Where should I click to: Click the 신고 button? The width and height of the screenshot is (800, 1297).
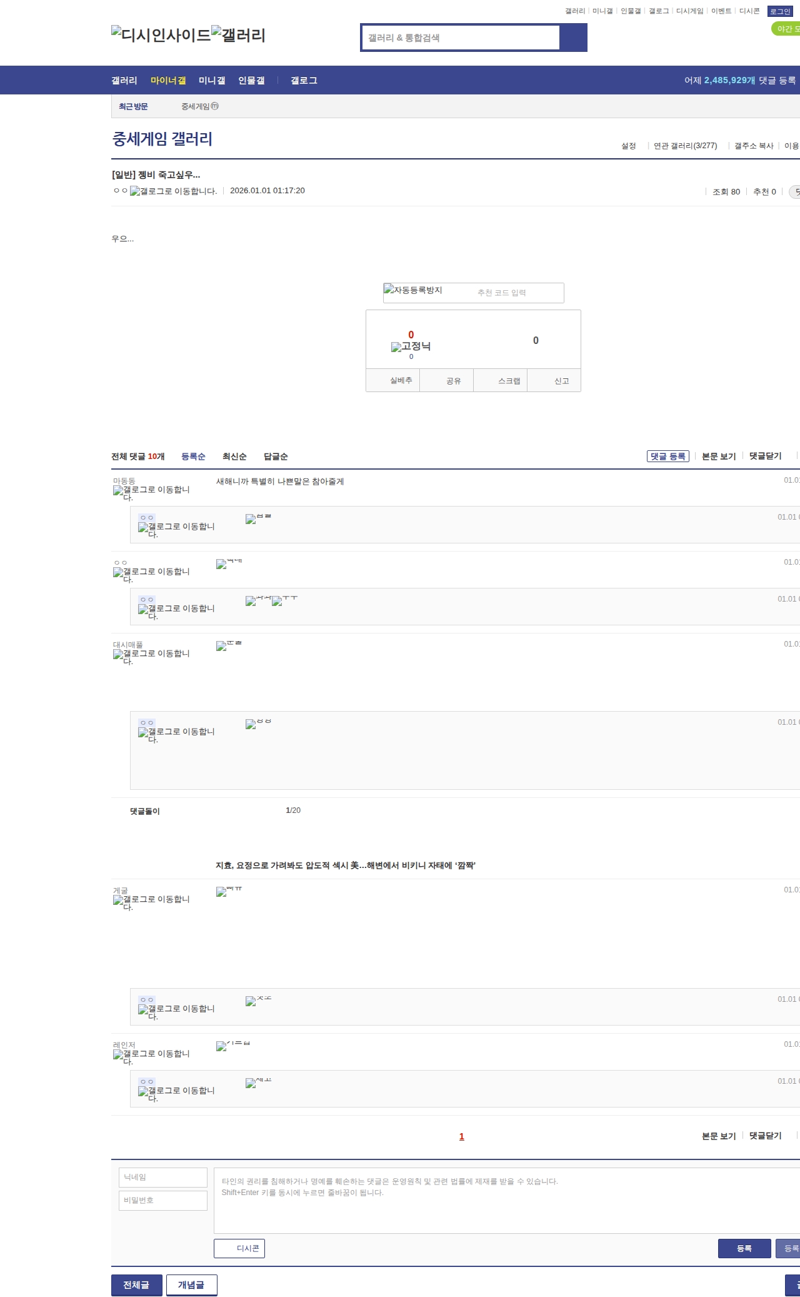point(554,380)
